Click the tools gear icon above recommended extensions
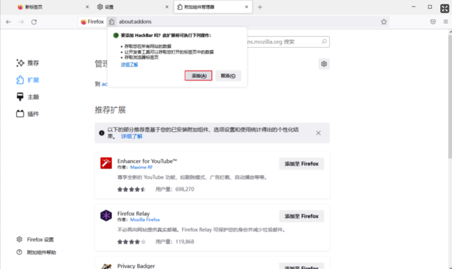Image resolution: width=452 pixels, height=269 pixels. [x=324, y=64]
